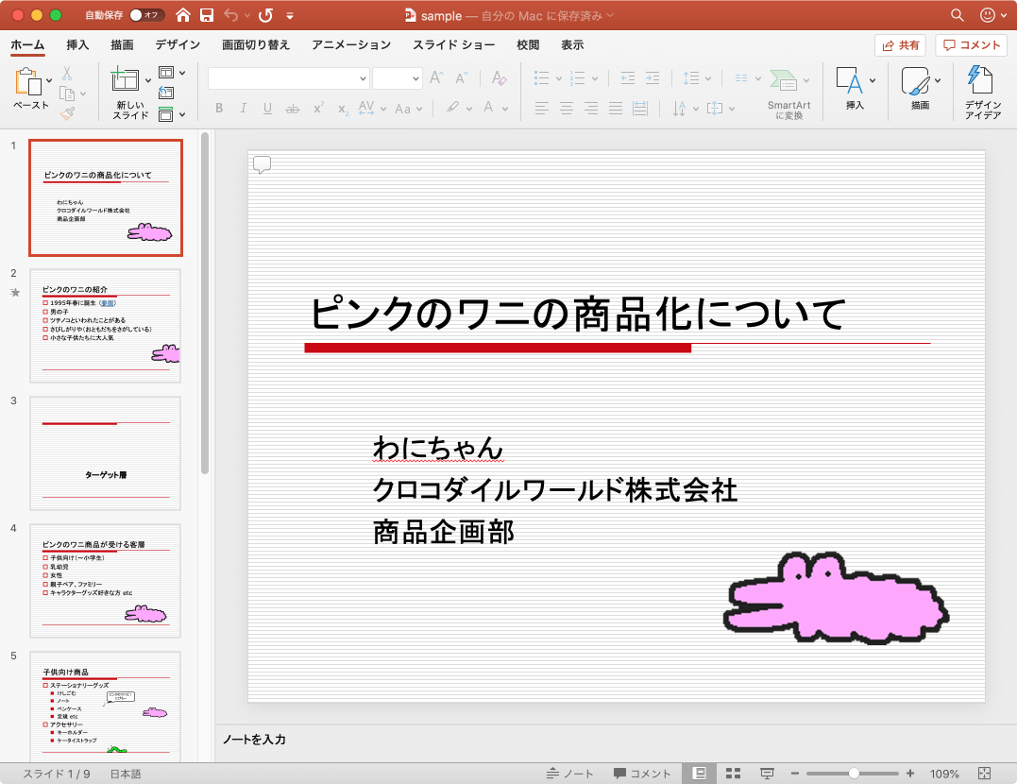Viewport: 1017px width, 784px height.
Task: Click the save floppy disk icon
Action: [207, 15]
